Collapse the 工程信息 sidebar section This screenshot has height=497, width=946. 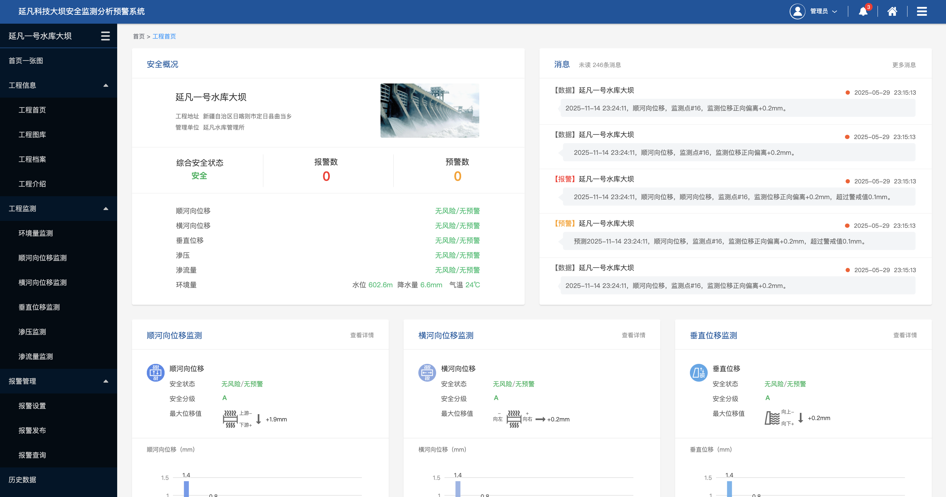pyautogui.click(x=106, y=85)
